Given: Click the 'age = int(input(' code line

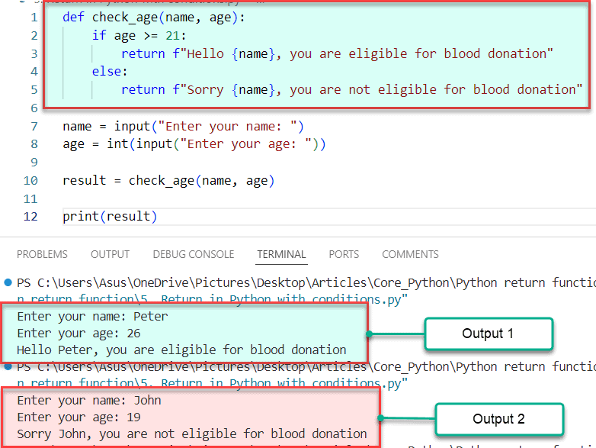Looking at the screenshot, I should click(x=194, y=144).
